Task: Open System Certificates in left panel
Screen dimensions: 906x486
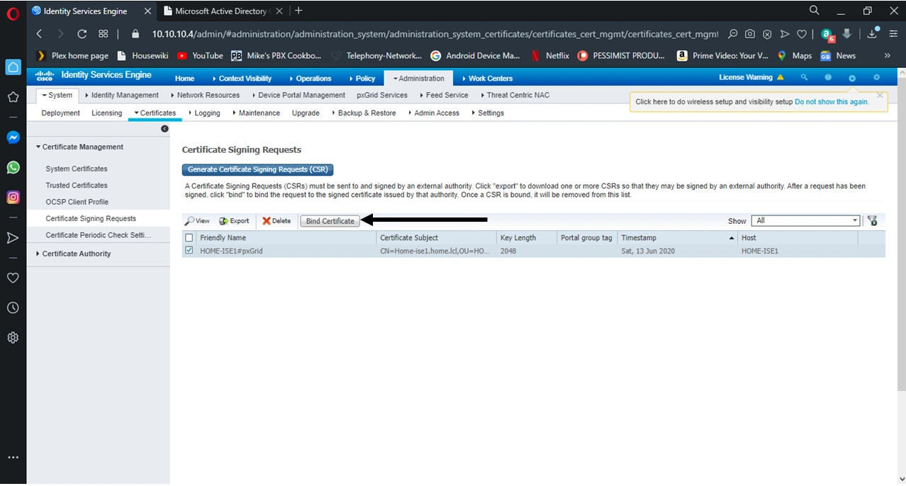Action: (x=77, y=169)
